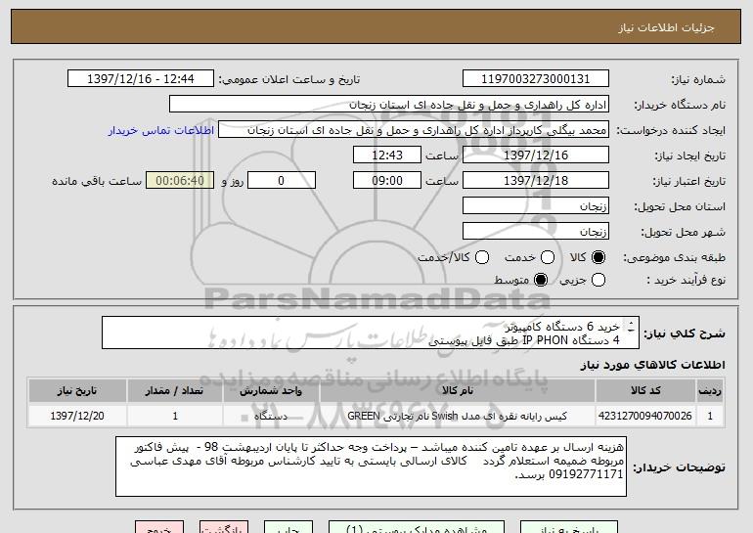This screenshot has height=533, width=753.
Task: Click the کد کالا column header
Action: (645, 390)
